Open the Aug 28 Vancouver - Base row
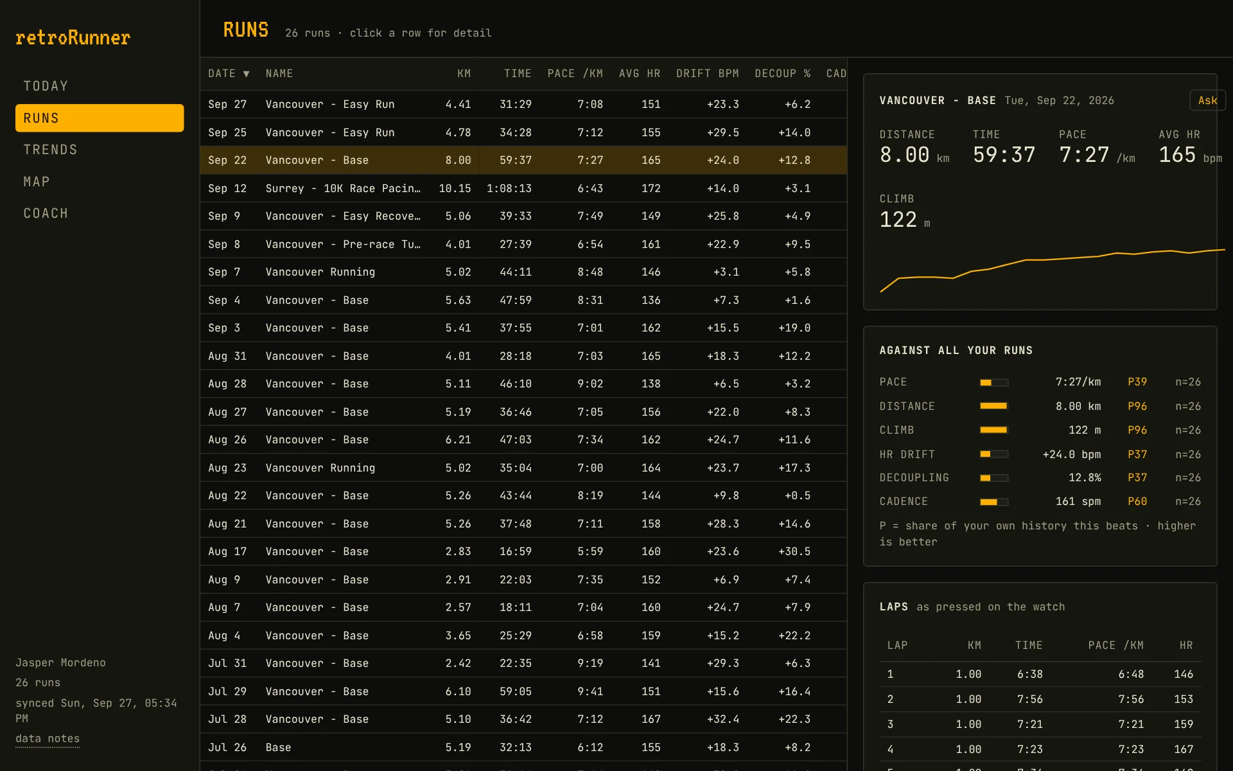This screenshot has width=1233, height=771. click(x=523, y=384)
